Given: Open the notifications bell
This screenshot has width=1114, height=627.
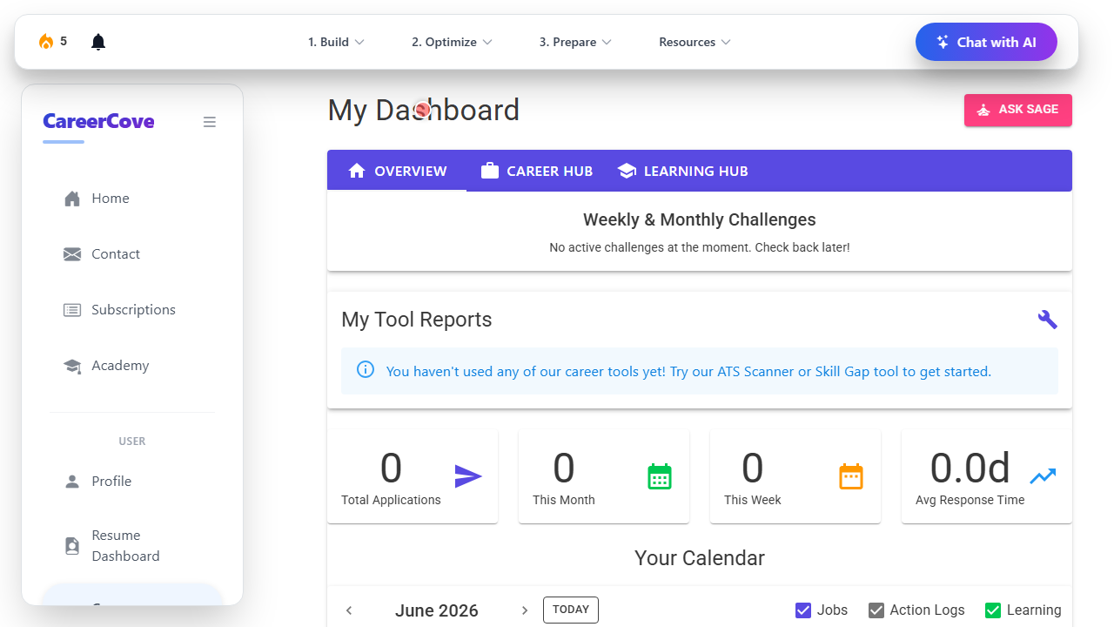Looking at the screenshot, I should pyautogui.click(x=98, y=42).
